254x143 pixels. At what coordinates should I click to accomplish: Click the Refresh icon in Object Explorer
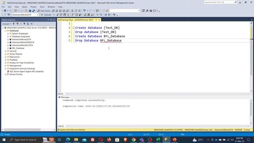click(28, 24)
